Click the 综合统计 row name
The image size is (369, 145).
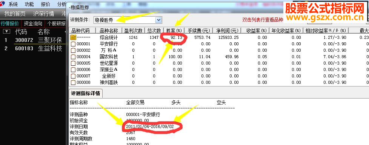[x=109, y=37]
